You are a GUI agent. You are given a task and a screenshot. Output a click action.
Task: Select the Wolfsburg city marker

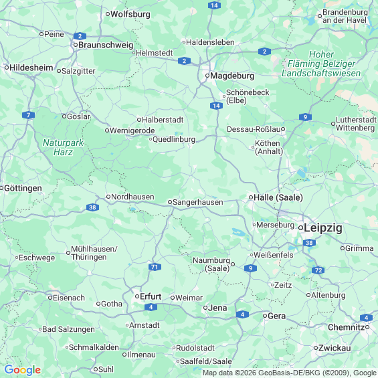point(108,14)
